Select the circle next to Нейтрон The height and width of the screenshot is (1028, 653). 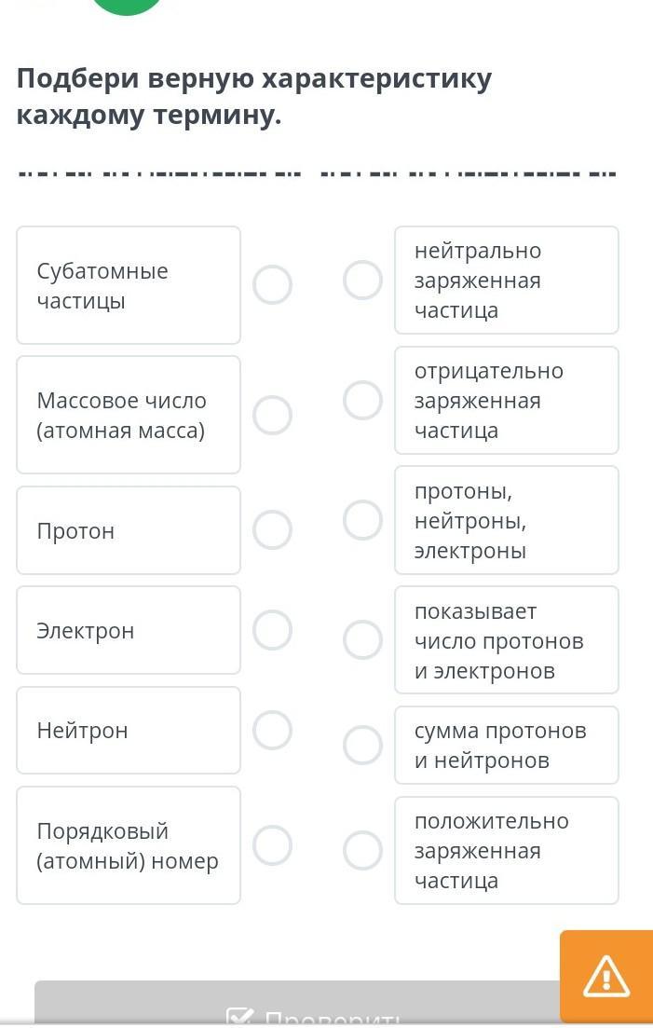click(273, 730)
